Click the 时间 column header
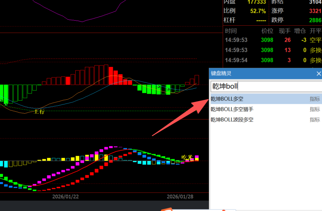This screenshot has width=322, height=211. [231, 31]
